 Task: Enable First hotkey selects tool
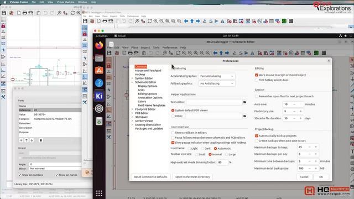(257, 80)
